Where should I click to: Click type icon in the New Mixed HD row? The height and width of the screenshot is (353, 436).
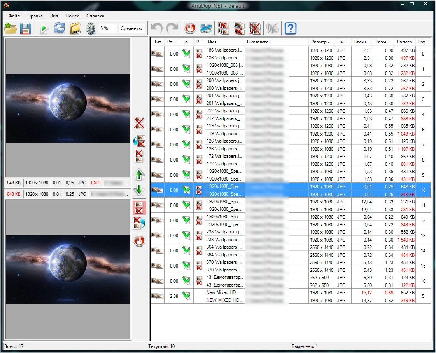(158, 296)
